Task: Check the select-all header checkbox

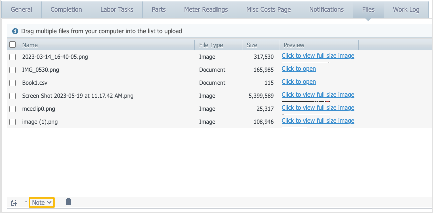Action: pos(13,45)
